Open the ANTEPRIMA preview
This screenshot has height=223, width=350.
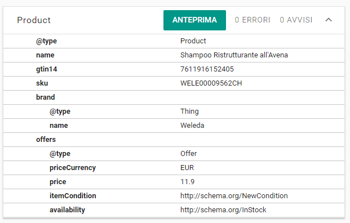click(194, 20)
